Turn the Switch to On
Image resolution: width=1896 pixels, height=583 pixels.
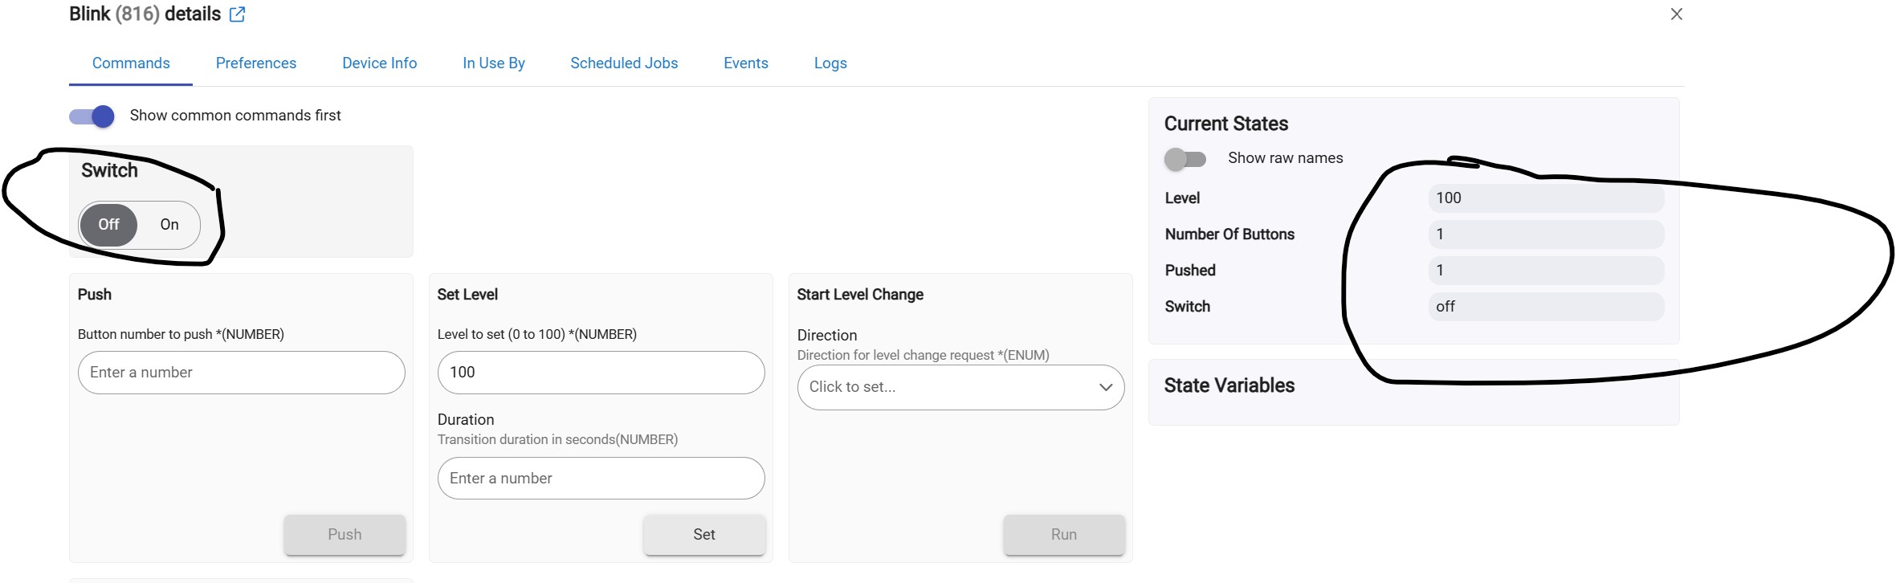pos(169,225)
